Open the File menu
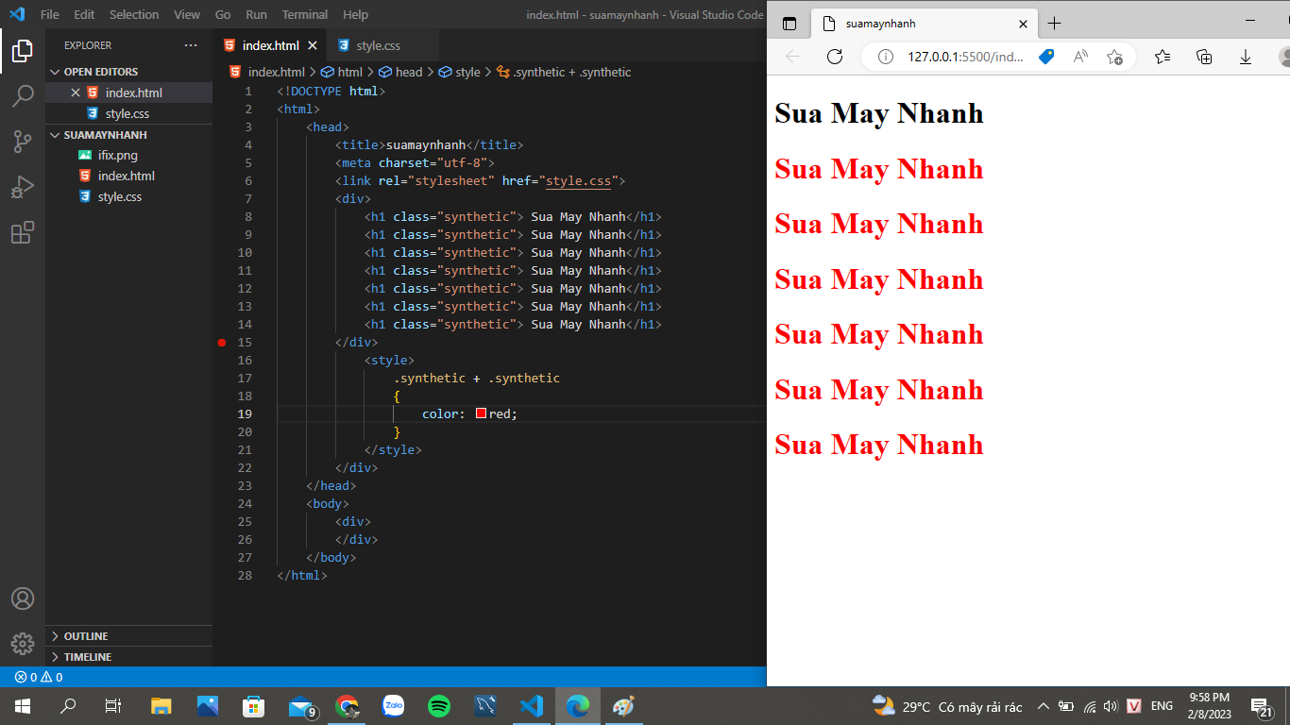 coord(50,15)
